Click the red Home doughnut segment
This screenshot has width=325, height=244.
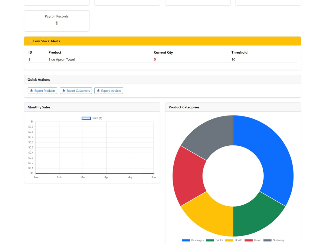click(188, 176)
